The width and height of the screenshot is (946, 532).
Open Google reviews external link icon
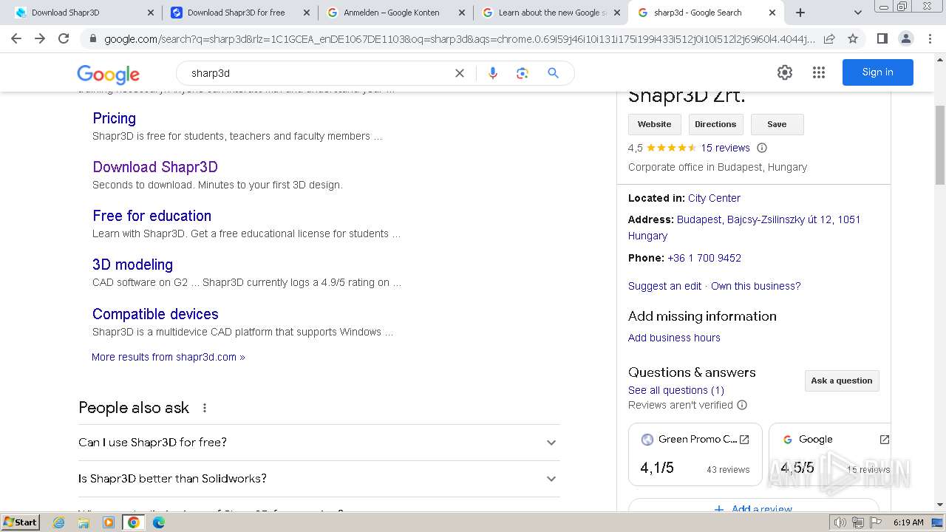coord(884,440)
